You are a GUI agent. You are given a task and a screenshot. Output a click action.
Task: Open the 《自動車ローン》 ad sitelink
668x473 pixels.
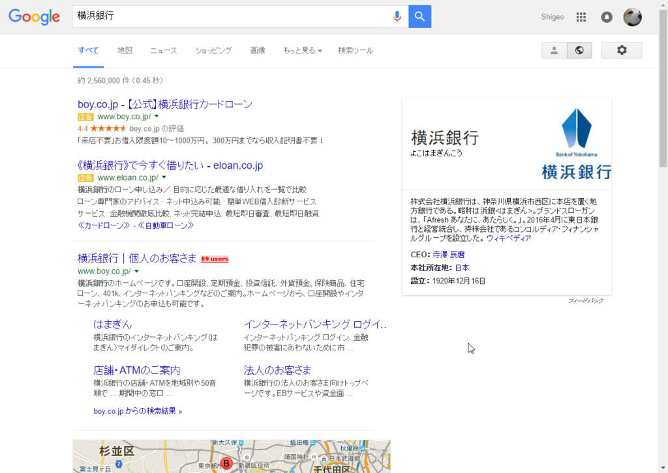pyautogui.click(x=166, y=225)
